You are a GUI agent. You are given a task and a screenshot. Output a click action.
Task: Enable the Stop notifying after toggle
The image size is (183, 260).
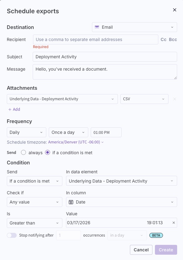[x=12, y=235]
